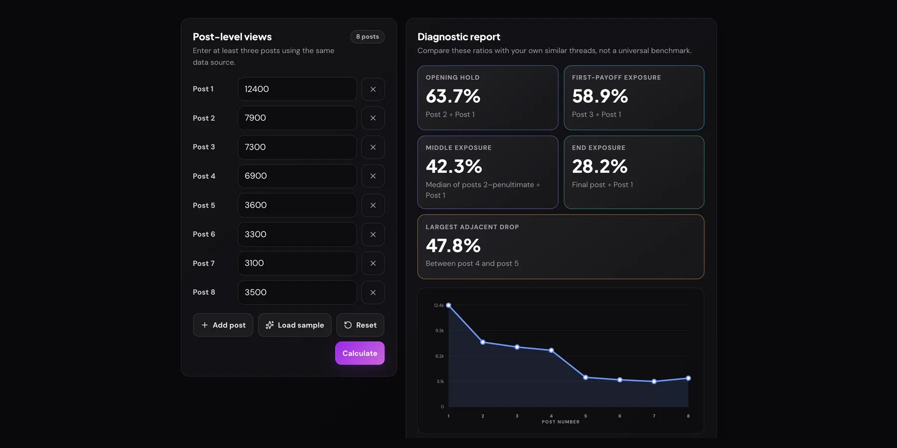
Task: Click the Diagnostic report heading
Action: click(458, 37)
